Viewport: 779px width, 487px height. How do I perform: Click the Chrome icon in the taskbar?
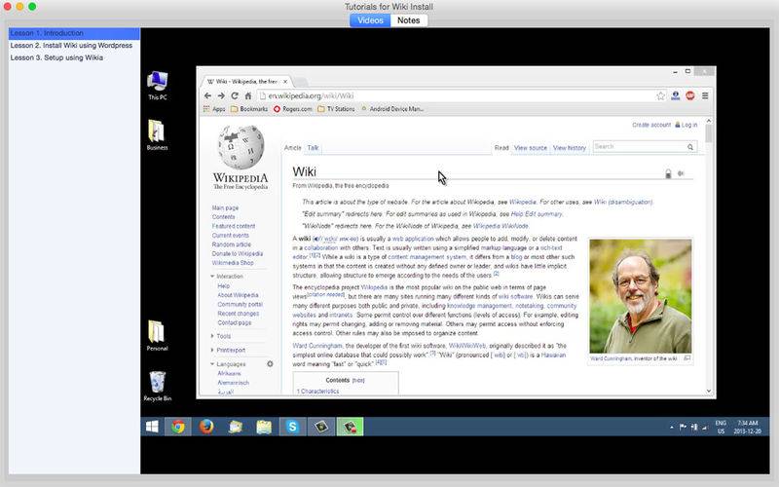point(178,427)
